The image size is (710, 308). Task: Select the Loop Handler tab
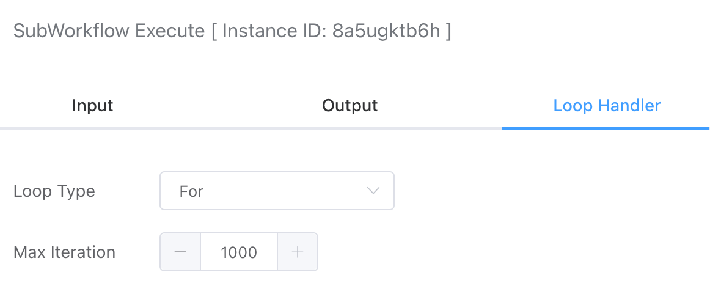[607, 106]
